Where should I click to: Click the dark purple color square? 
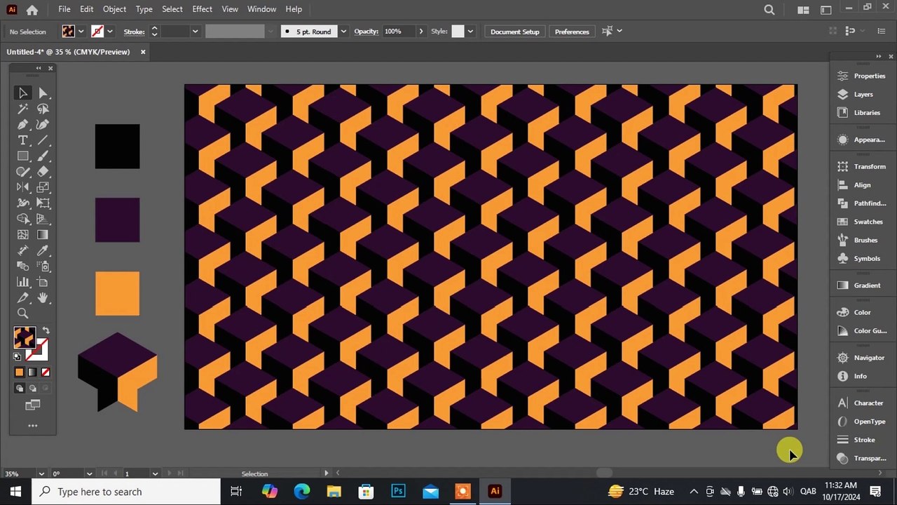point(117,220)
